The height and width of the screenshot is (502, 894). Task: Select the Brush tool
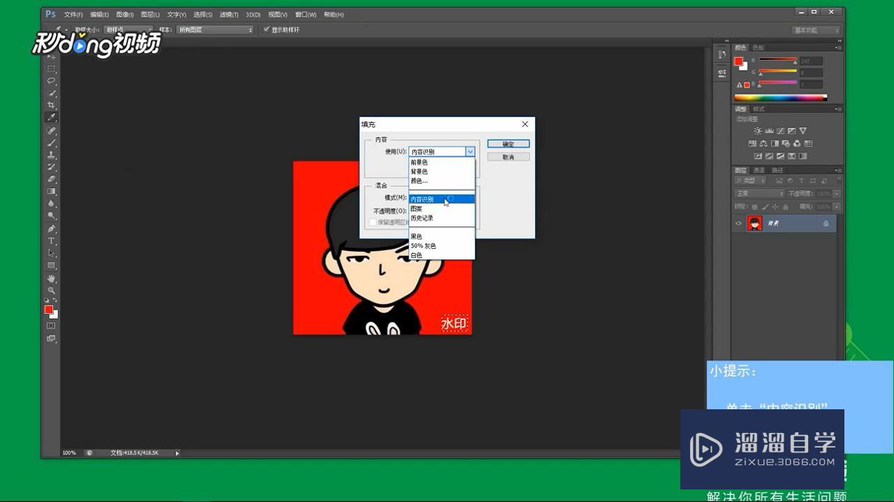pyautogui.click(x=52, y=142)
